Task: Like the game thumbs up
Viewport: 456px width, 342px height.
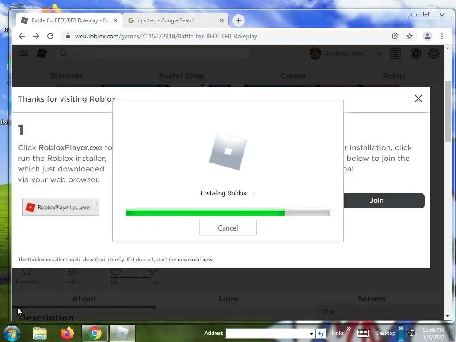Action: (116, 272)
